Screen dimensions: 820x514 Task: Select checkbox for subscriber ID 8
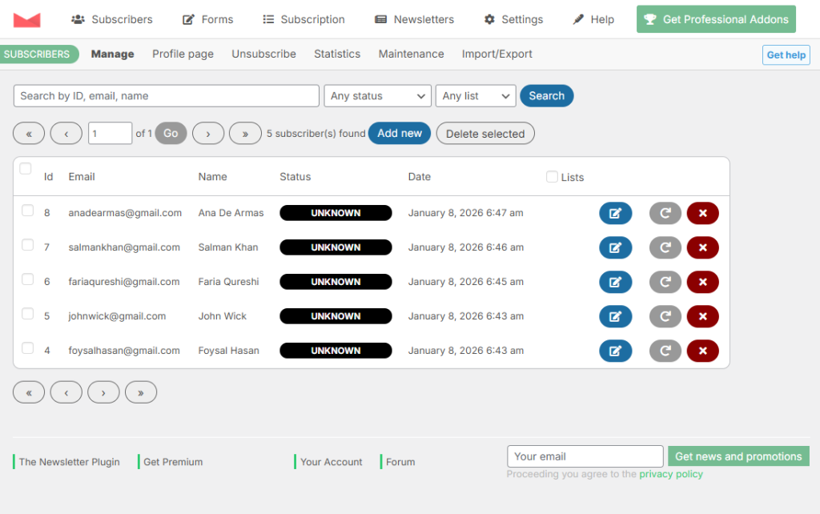coord(28,211)
